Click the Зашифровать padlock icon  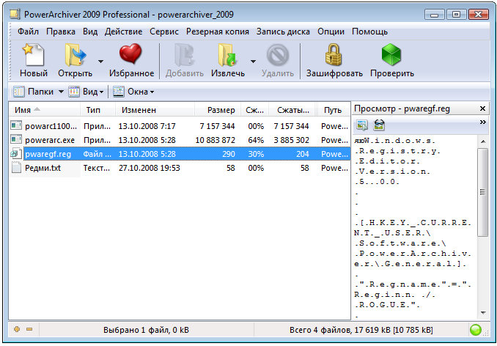point(334,54)
